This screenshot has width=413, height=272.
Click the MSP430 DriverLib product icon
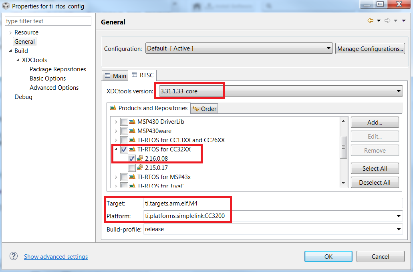coord(133,122)
